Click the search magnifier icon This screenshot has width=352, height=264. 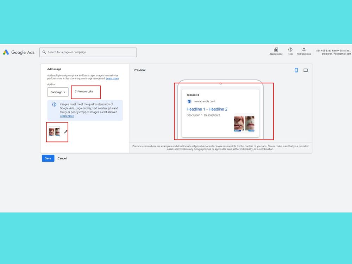point(44,52)
